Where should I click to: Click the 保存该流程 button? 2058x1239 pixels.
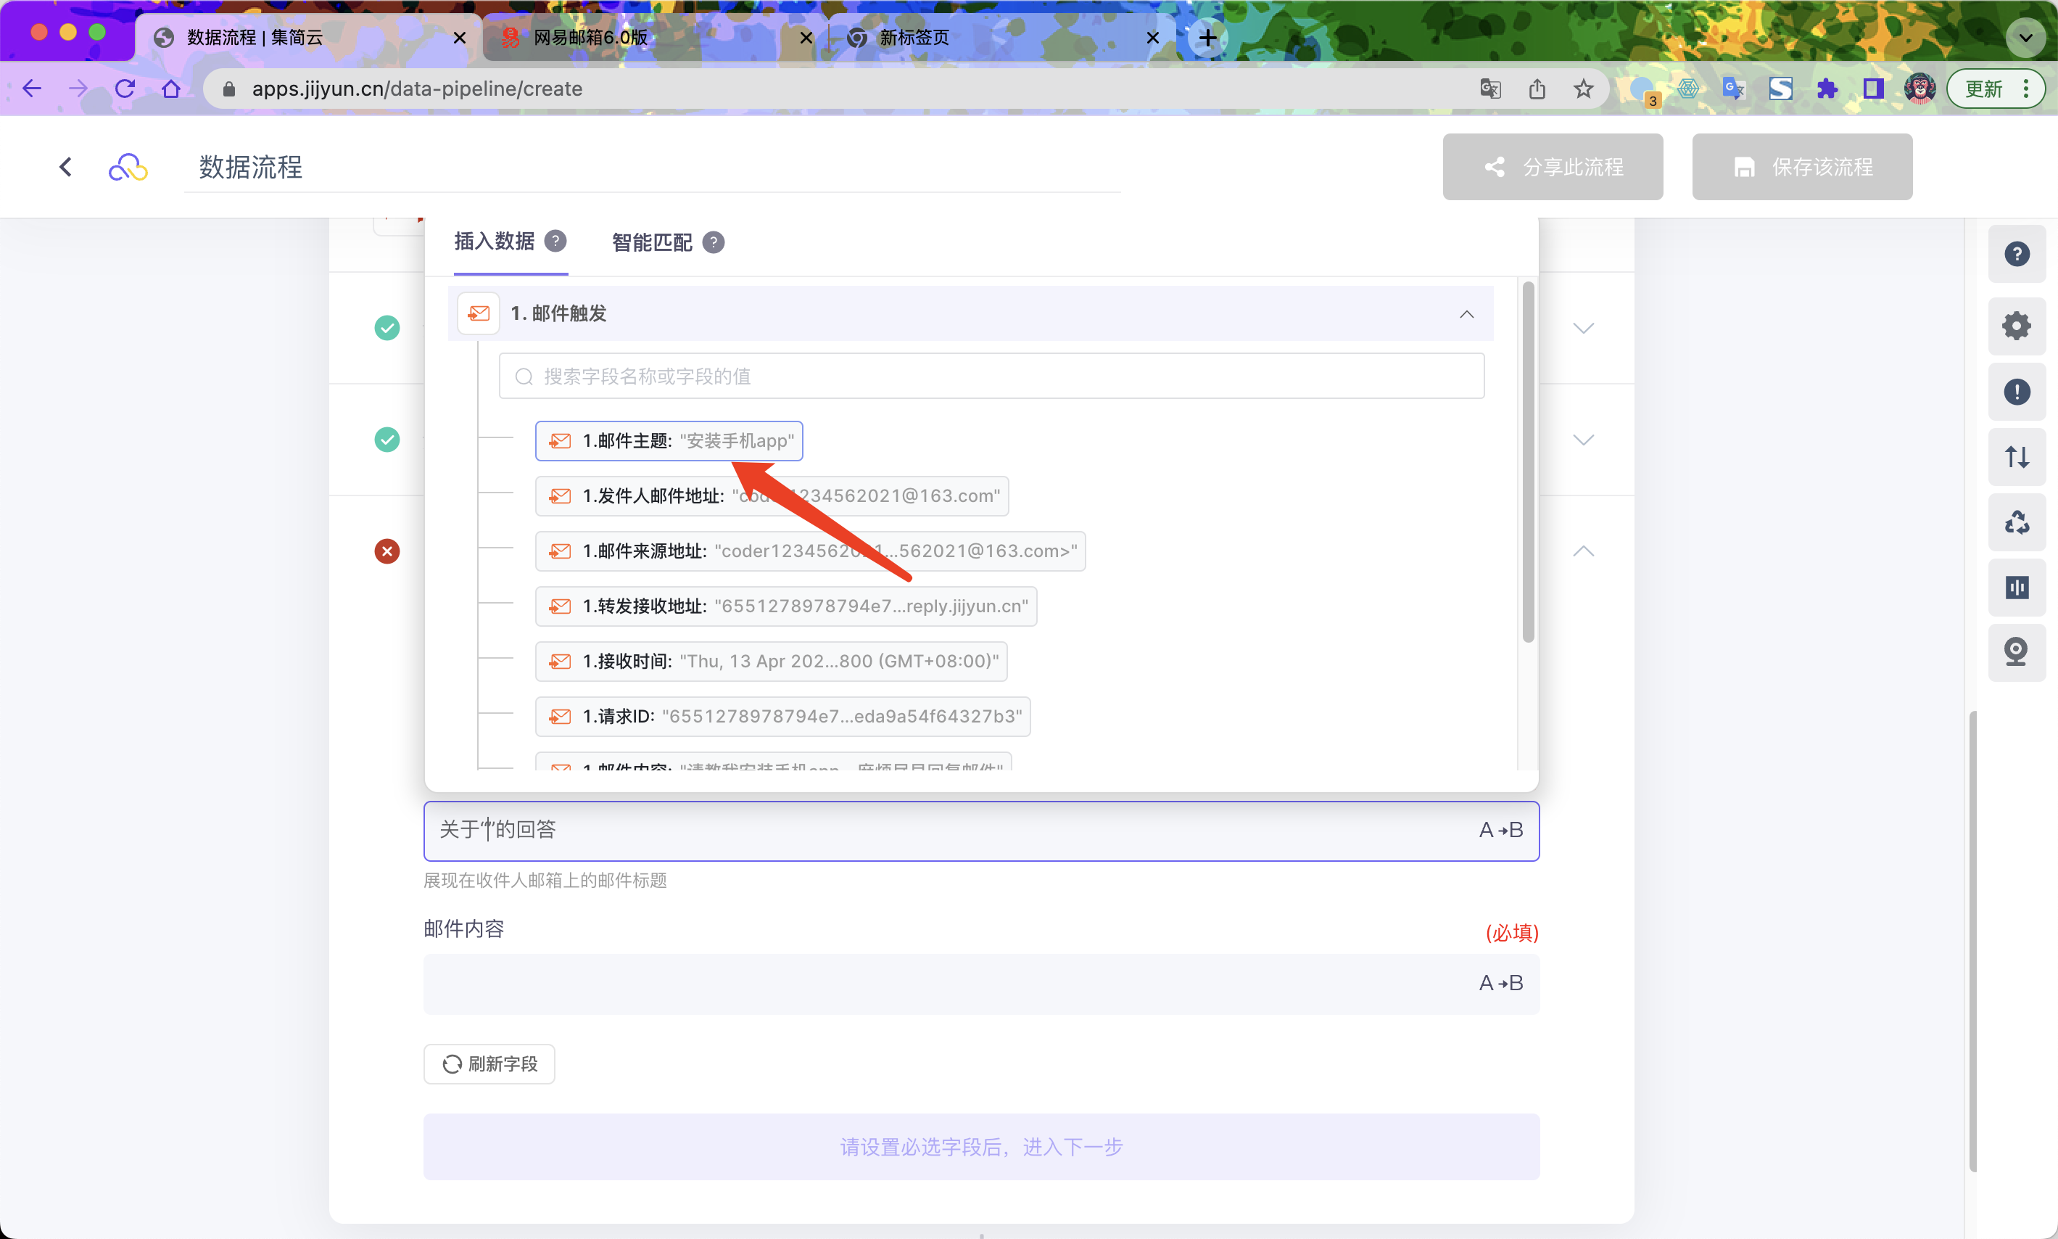click(1802, 167)
